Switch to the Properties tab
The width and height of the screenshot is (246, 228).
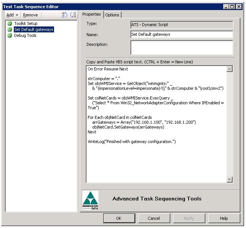coord(91,14)
